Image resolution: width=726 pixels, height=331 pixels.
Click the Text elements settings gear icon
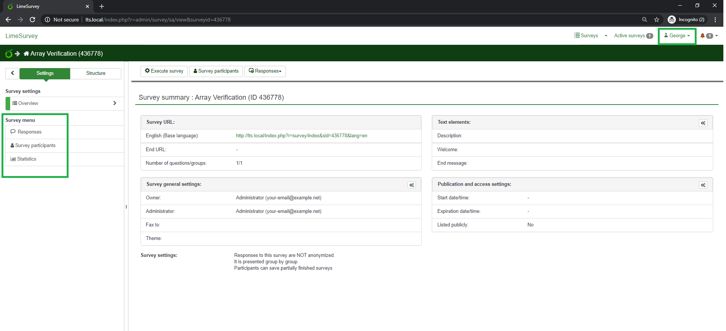coord(703,123)
